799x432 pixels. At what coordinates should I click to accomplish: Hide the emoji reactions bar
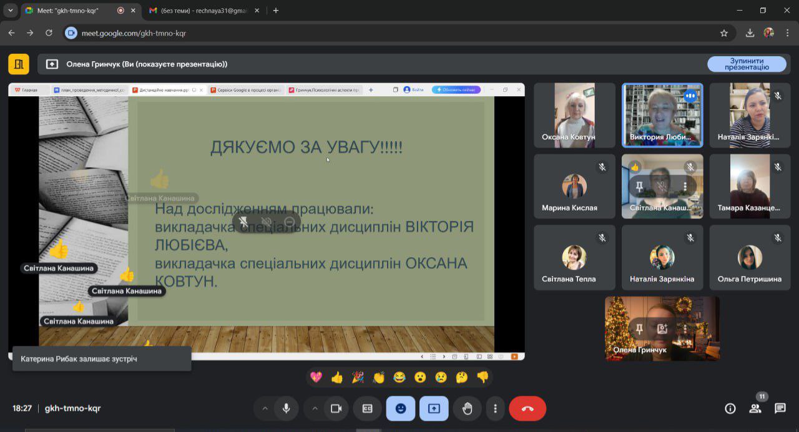tap(401, 408)
